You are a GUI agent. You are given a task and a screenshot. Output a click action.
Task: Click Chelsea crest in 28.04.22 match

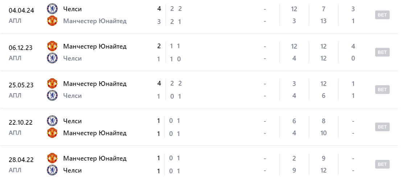pyautogui.click(x=52, y=170)
